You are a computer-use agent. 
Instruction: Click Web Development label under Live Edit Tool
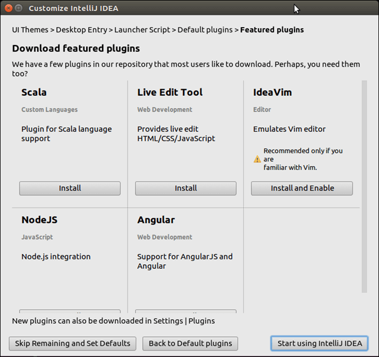165,109
